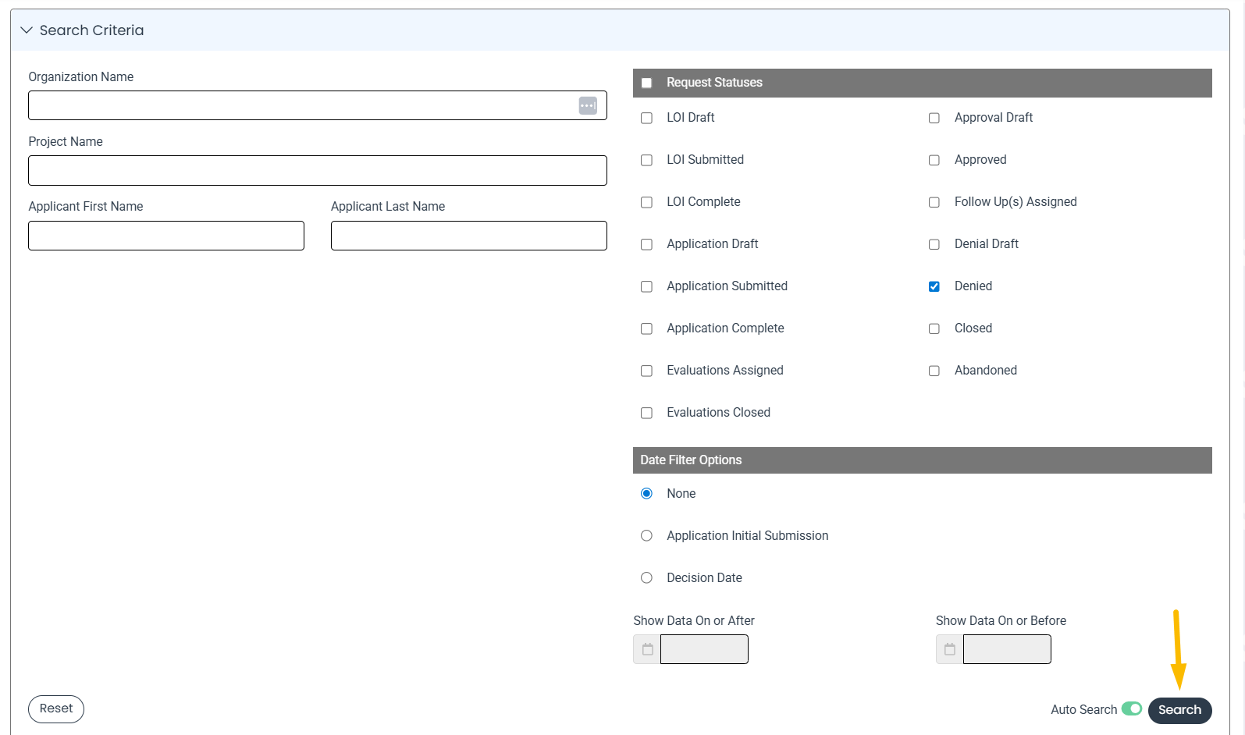Check the Abandoned status
1245x735 pixels.
pos(934,371)
